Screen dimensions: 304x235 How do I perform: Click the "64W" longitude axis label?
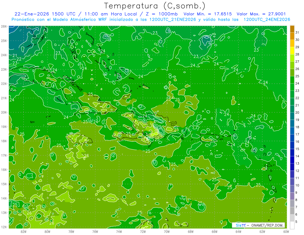point(238,231)
